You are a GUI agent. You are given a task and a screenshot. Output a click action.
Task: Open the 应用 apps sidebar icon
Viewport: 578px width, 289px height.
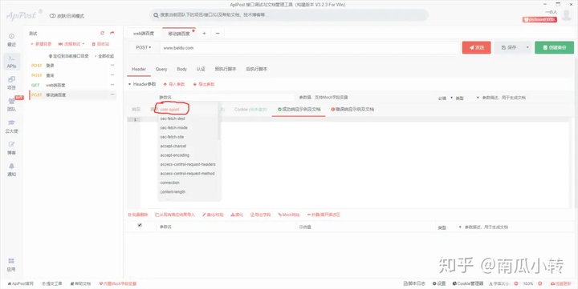point(11,265)
